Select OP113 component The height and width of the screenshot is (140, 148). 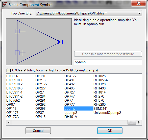[x=11, y=108]
